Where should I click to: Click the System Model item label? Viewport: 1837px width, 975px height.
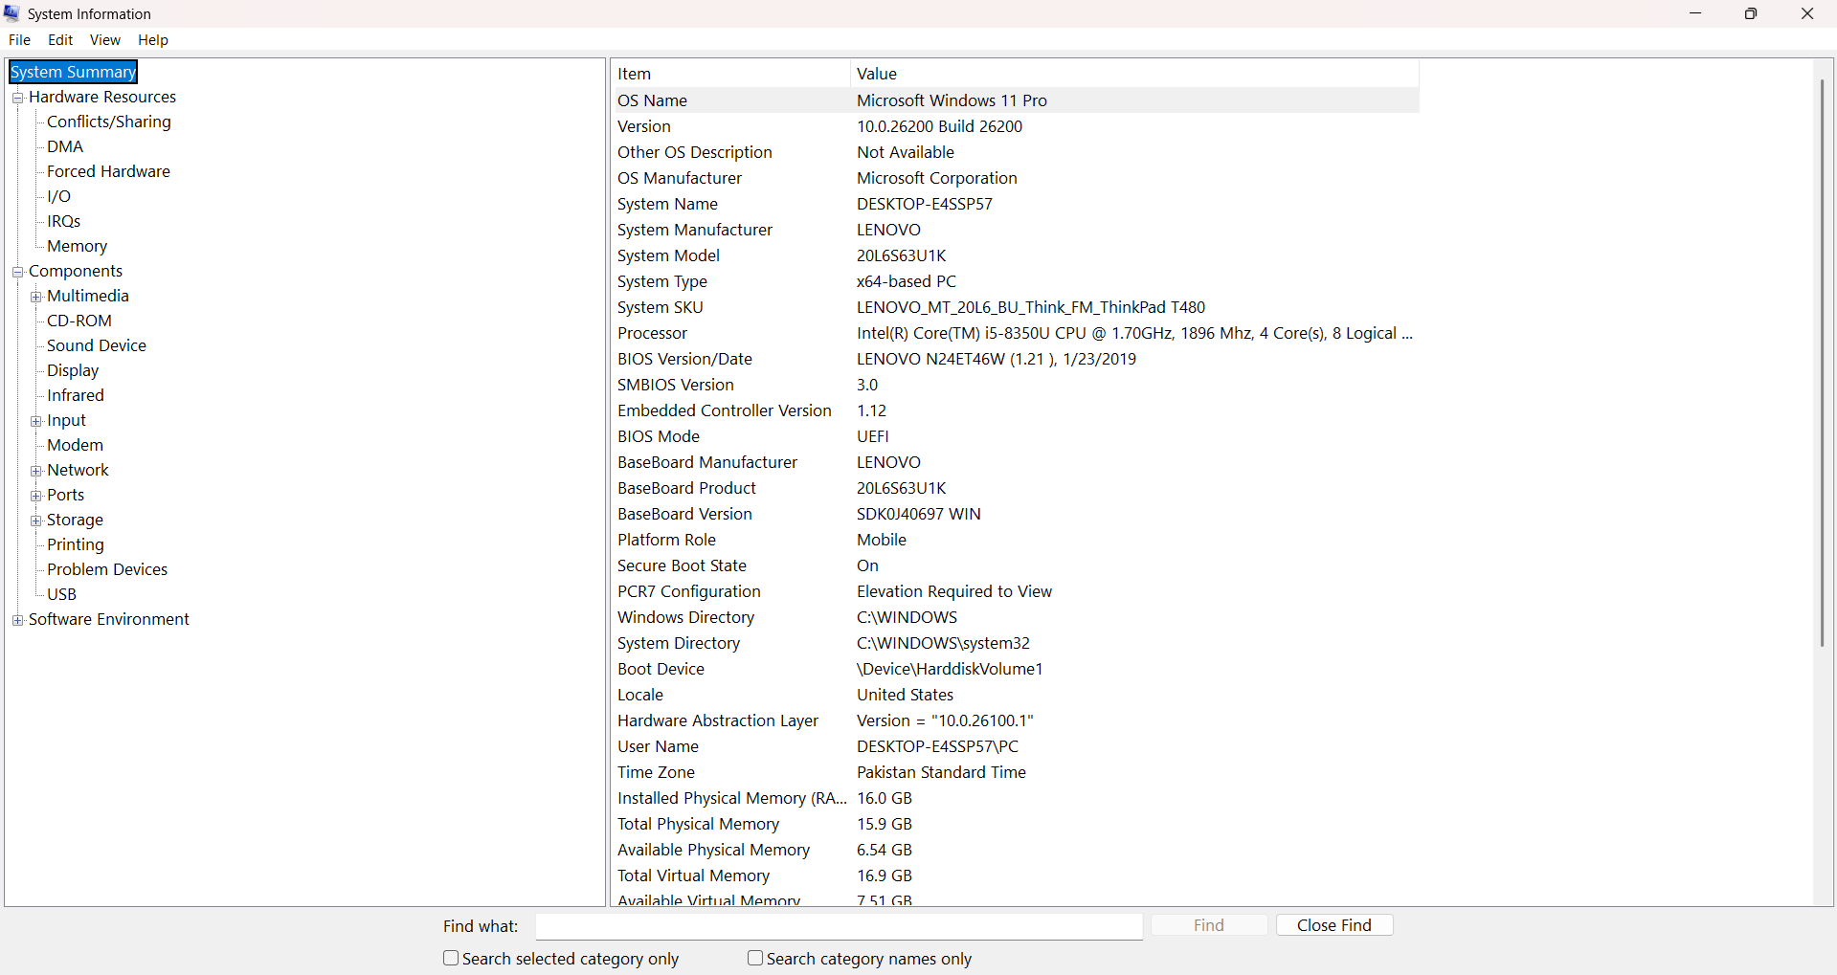668,255
